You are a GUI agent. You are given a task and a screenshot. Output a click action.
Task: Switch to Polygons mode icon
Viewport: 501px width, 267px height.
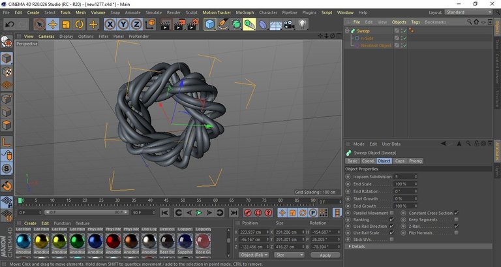click(x=7, y=125)
